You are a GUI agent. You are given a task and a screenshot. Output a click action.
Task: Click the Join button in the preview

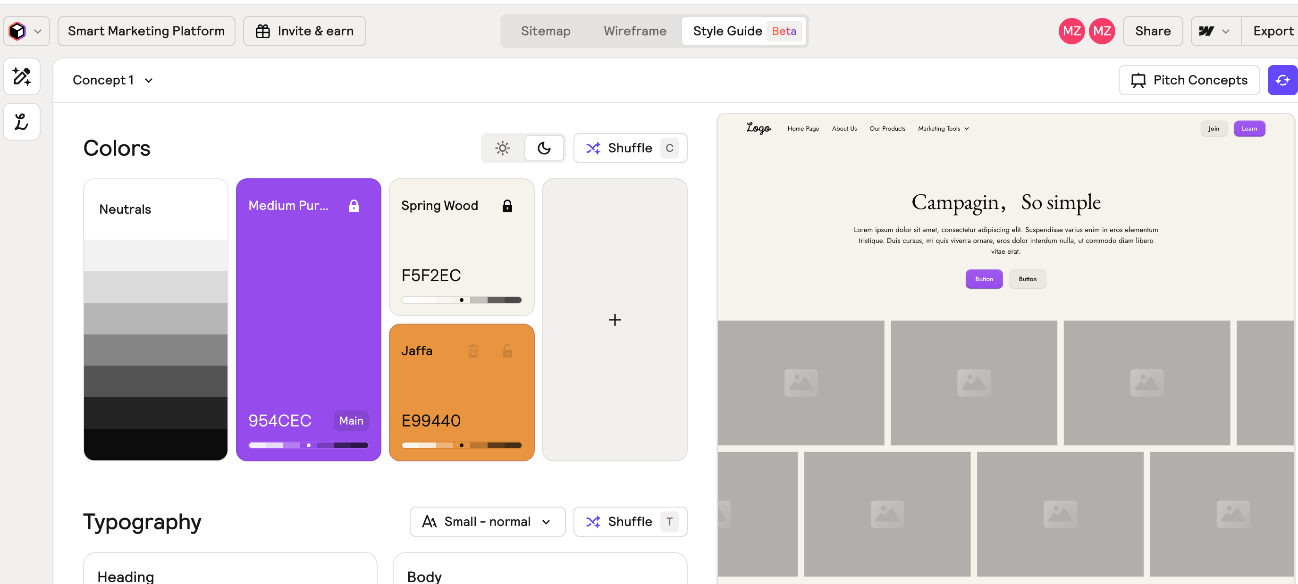1214,128
